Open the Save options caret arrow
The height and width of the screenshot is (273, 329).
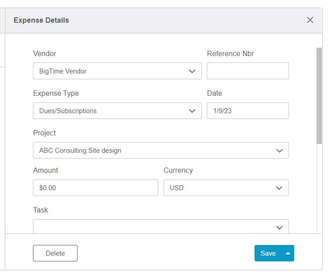tap(288, 253)
